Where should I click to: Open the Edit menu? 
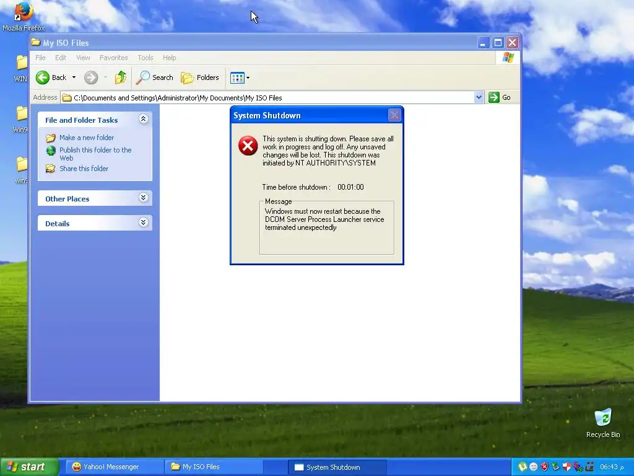[x=61, y=58]
